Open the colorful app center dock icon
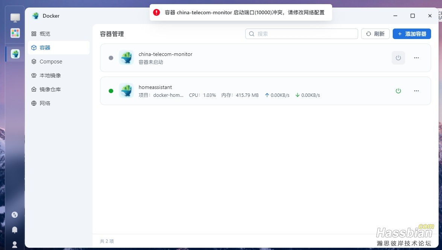The image size is (442, 250). [15, 33]
